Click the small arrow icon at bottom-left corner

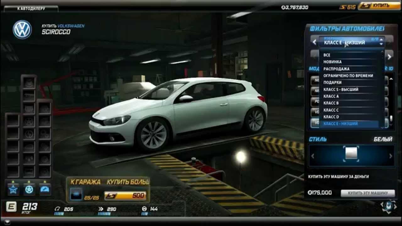(7, 222)
